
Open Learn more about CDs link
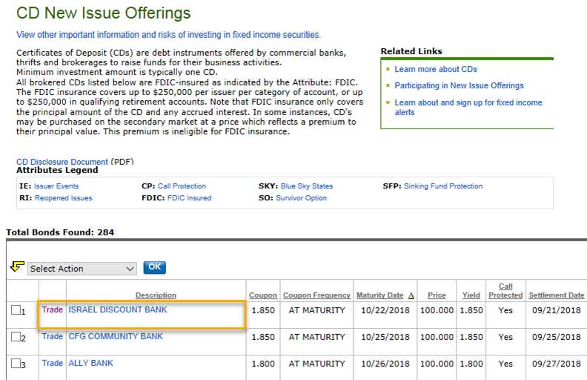click(436, 69)
